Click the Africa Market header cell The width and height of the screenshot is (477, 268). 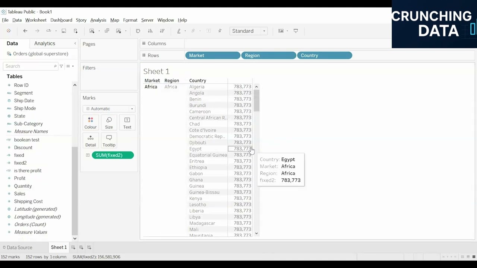click(151, 87)
